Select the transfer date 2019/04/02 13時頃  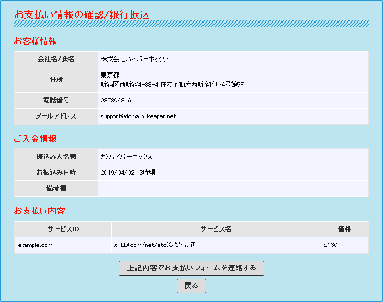[128, 173]
